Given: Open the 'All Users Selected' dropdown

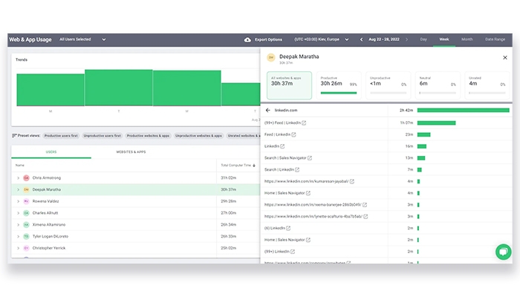Looking at the screenshot, I should pos(82,39).
